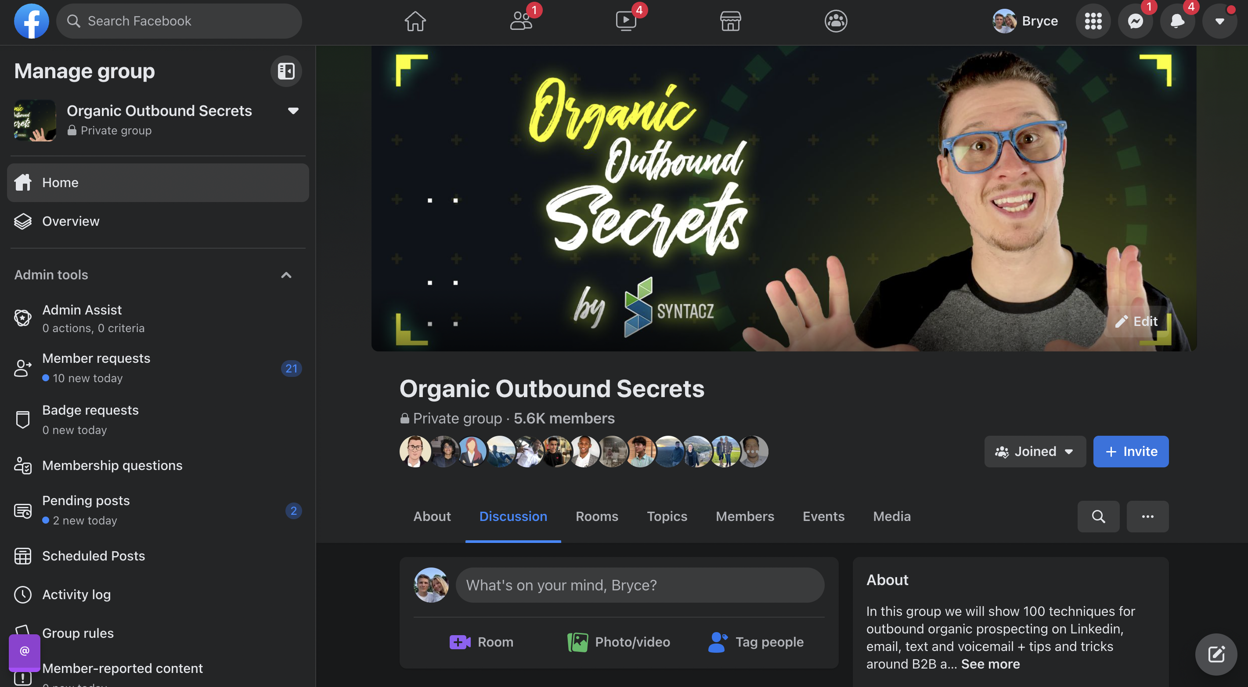Click the Invite button
Image resolution: width=1248 pixels, height=687 pixels.
click(x=1131, y=452)
